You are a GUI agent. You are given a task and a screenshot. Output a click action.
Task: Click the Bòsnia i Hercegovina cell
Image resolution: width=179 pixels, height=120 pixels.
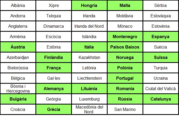18,89
